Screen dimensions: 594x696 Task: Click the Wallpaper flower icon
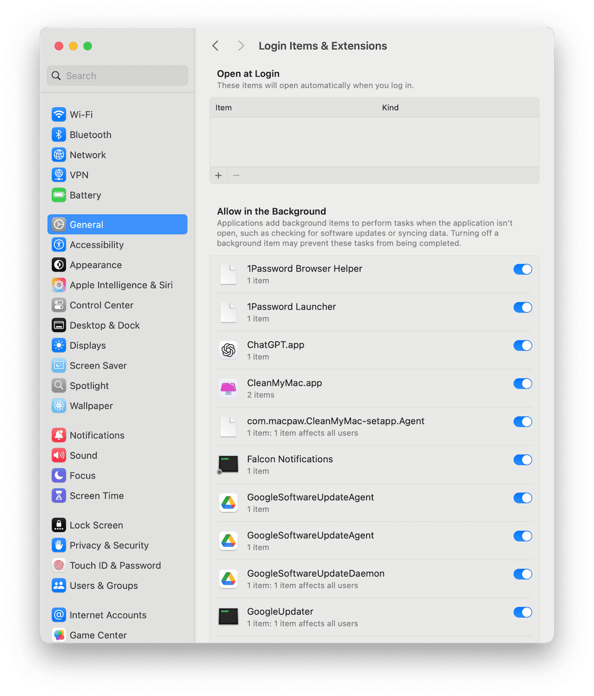[59, 406]
